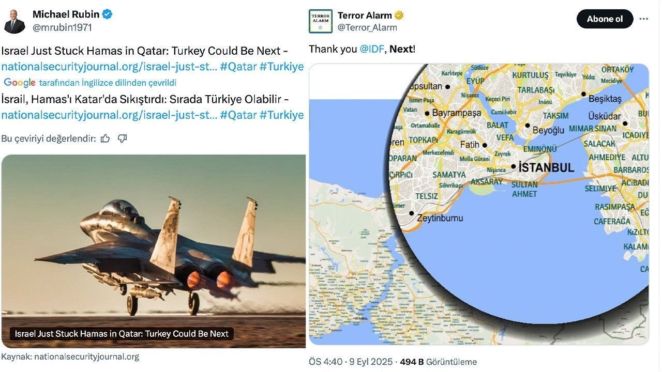
Task: Click the blue verified badge beside Michael Rubin
Action: coord(107,14)
